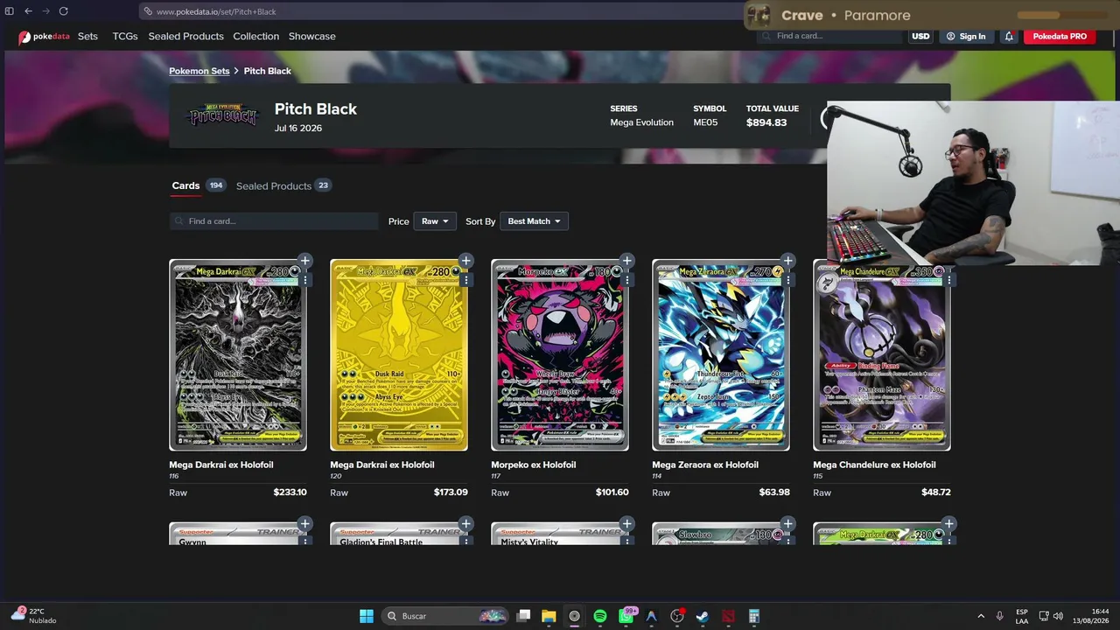This screenshot has width=1120, height=630.
Task: Focus the set's Find a card search field
Action: point(274,221)
